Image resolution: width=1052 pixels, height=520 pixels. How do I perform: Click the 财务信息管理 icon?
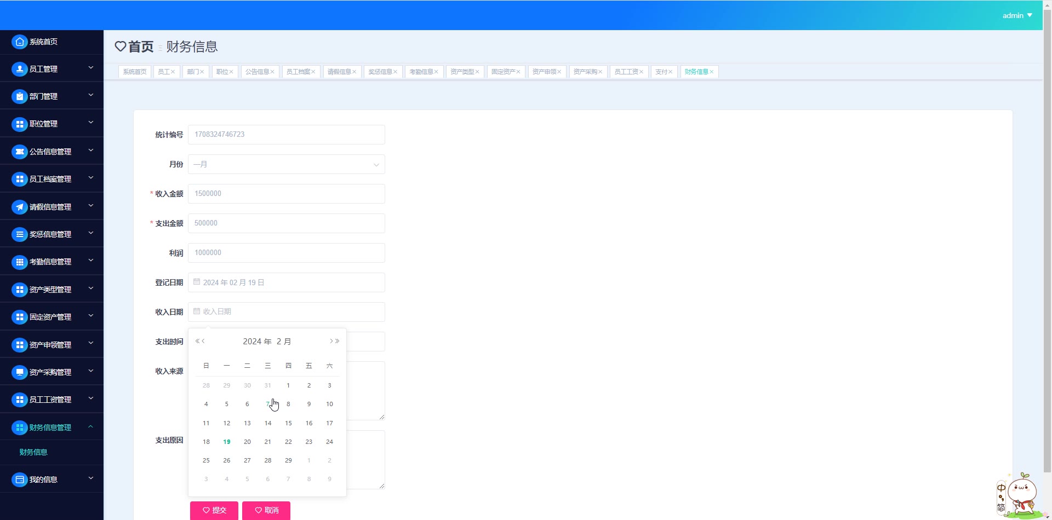click(20, 427)
